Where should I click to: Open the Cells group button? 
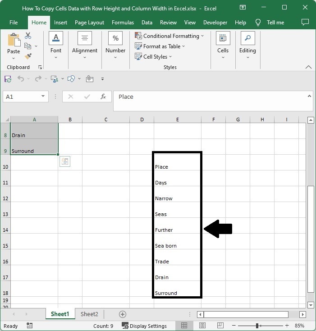tap(223, 45)
